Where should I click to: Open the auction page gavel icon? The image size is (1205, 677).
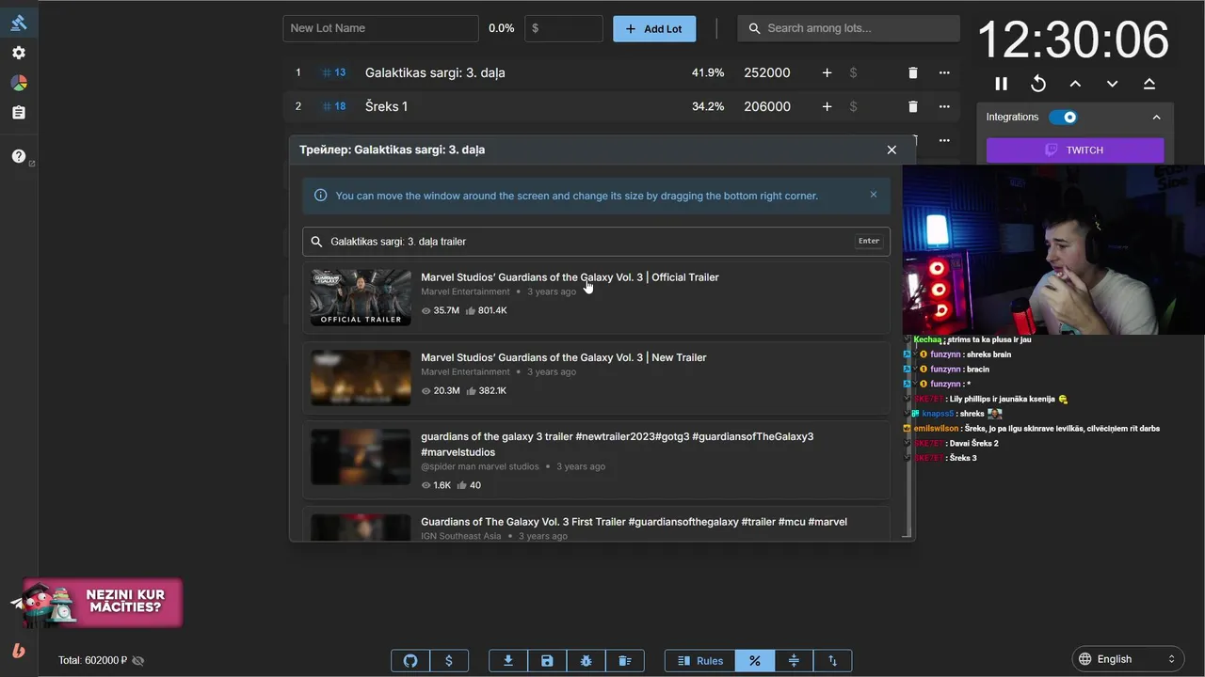point(19,24)
